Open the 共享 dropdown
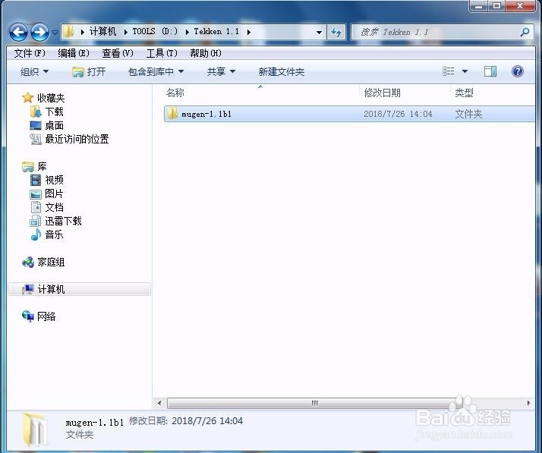 pos(221,72)
